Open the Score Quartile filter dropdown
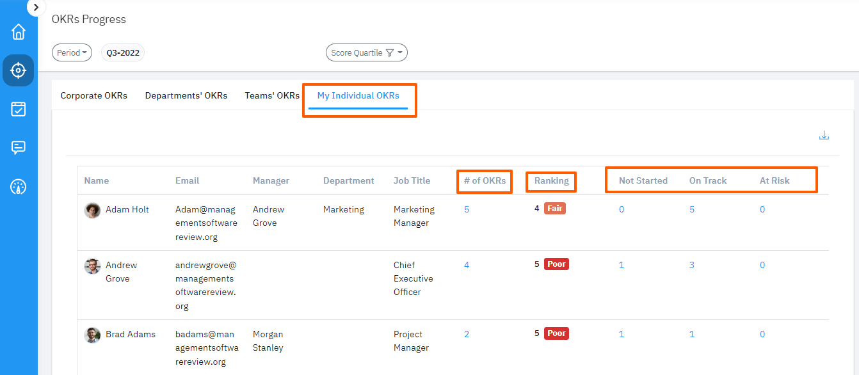Image resolution: width=859 pixels, height=375 pixels. [x=367, y=52]
